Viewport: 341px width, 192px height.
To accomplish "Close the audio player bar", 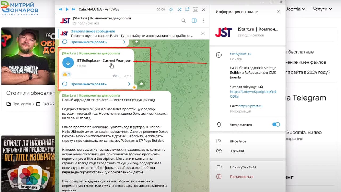I will pyautogui.click(x=204, y=9).
